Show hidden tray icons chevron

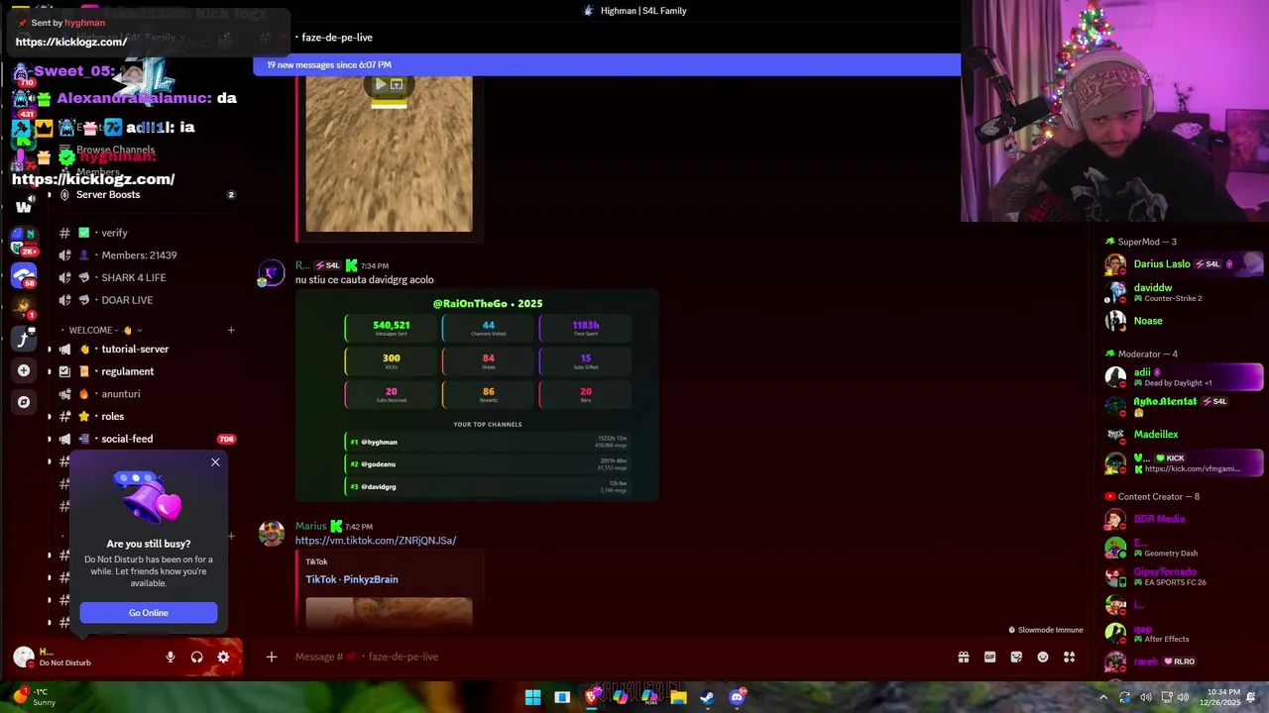[x=1102, y=697]
